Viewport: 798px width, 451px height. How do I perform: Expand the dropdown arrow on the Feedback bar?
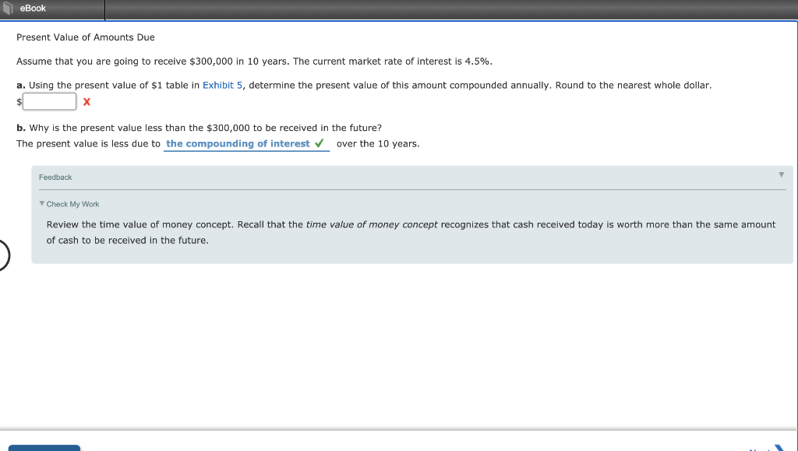click(781, 174)
